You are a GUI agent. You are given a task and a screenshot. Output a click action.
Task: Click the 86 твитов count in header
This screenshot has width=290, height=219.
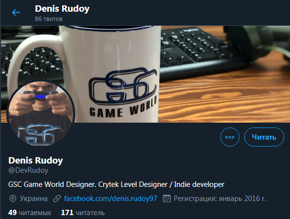(49, 18)
